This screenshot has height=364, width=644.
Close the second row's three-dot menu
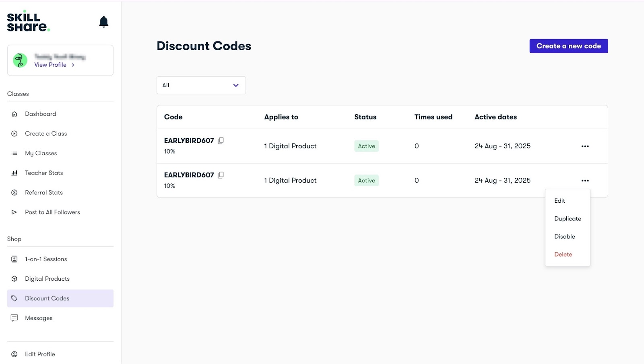(585, 181)
